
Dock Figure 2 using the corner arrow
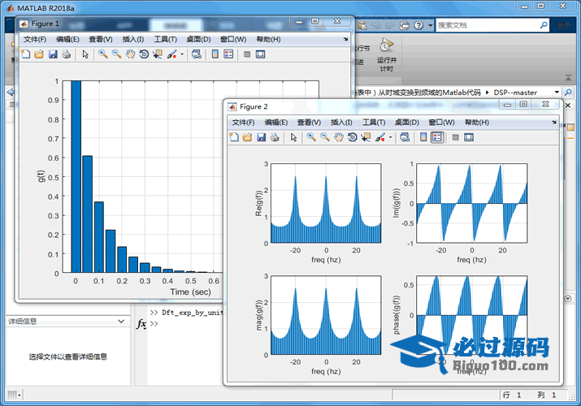point(554,122)
